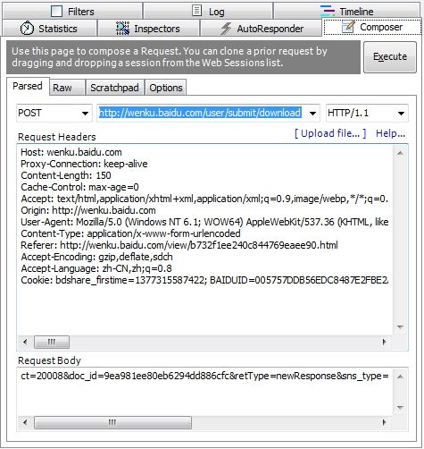This screenshot has height=449, width=424.
Task: Click the Accept-Language header line
Action: pos(96,268)
